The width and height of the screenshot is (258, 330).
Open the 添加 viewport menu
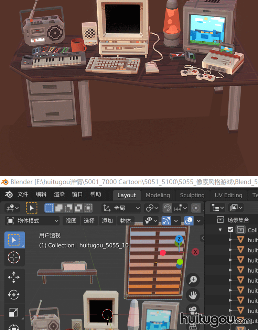[x=107, y=221]
